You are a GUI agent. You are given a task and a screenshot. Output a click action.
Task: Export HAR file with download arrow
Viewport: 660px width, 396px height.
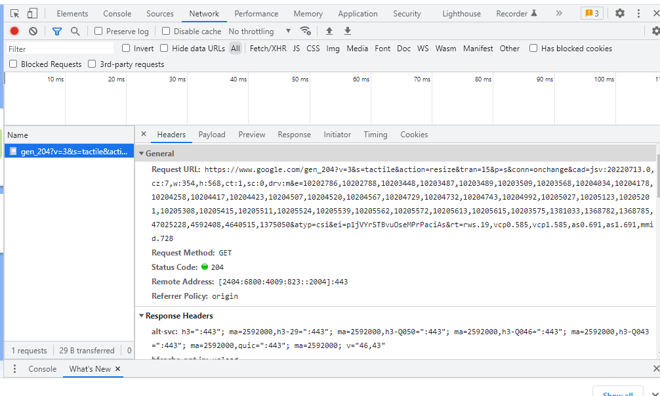point(347,30)
